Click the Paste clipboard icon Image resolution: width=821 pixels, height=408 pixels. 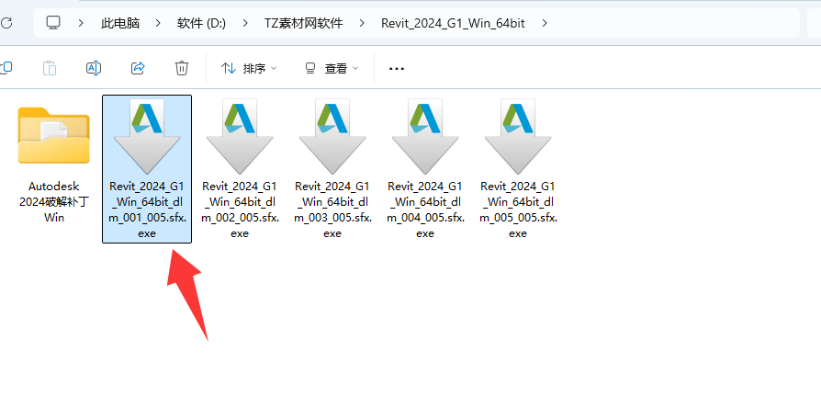[50, 68]
